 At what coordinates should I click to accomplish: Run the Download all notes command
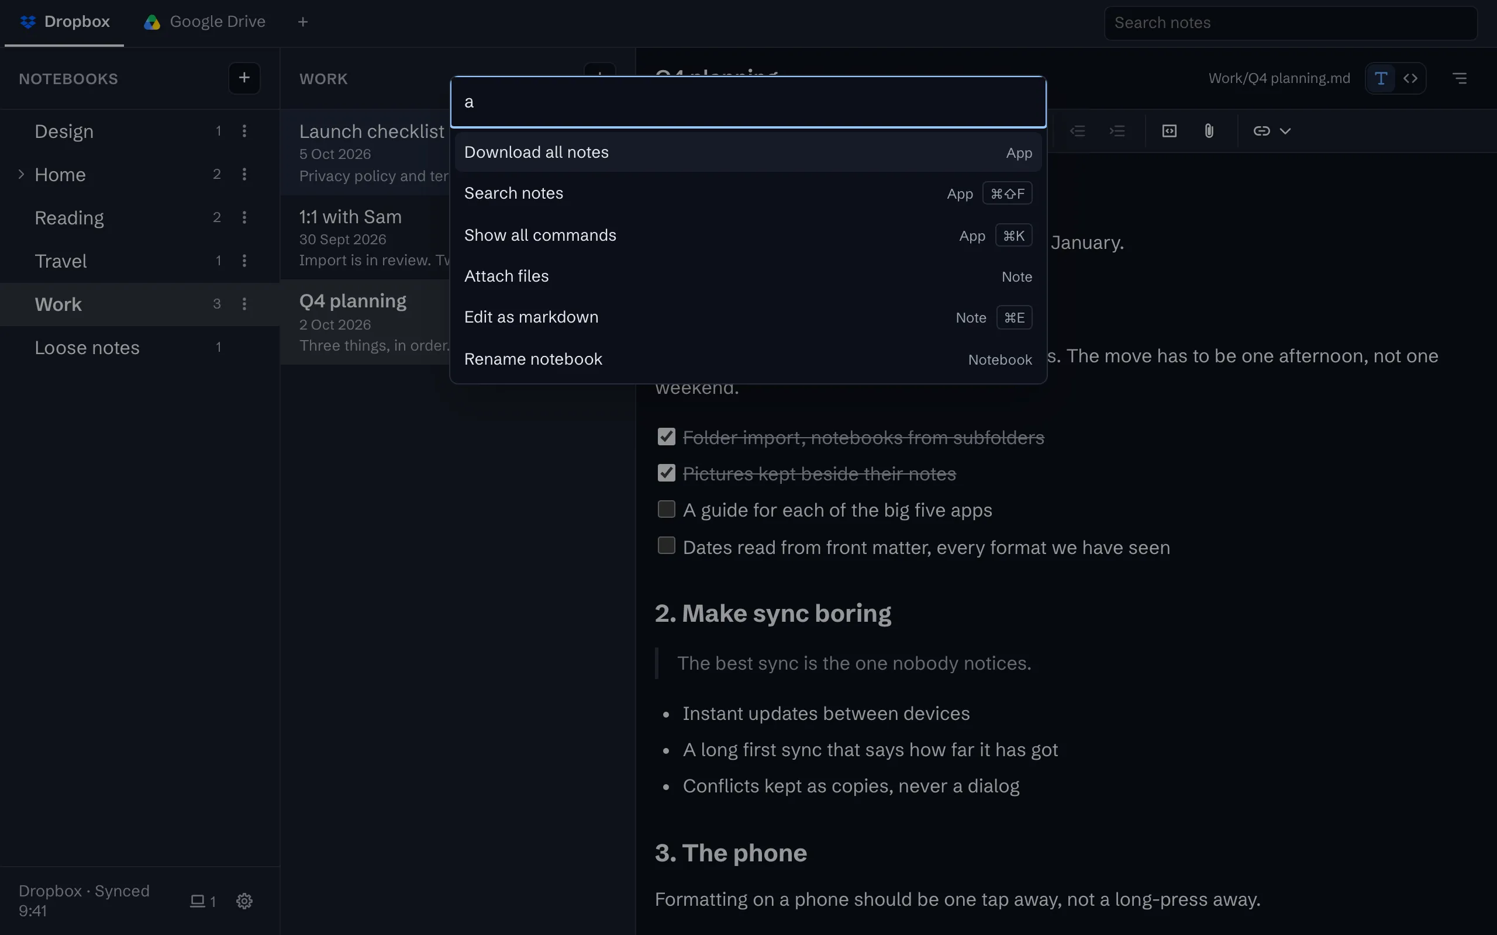[x=748, y=152]
